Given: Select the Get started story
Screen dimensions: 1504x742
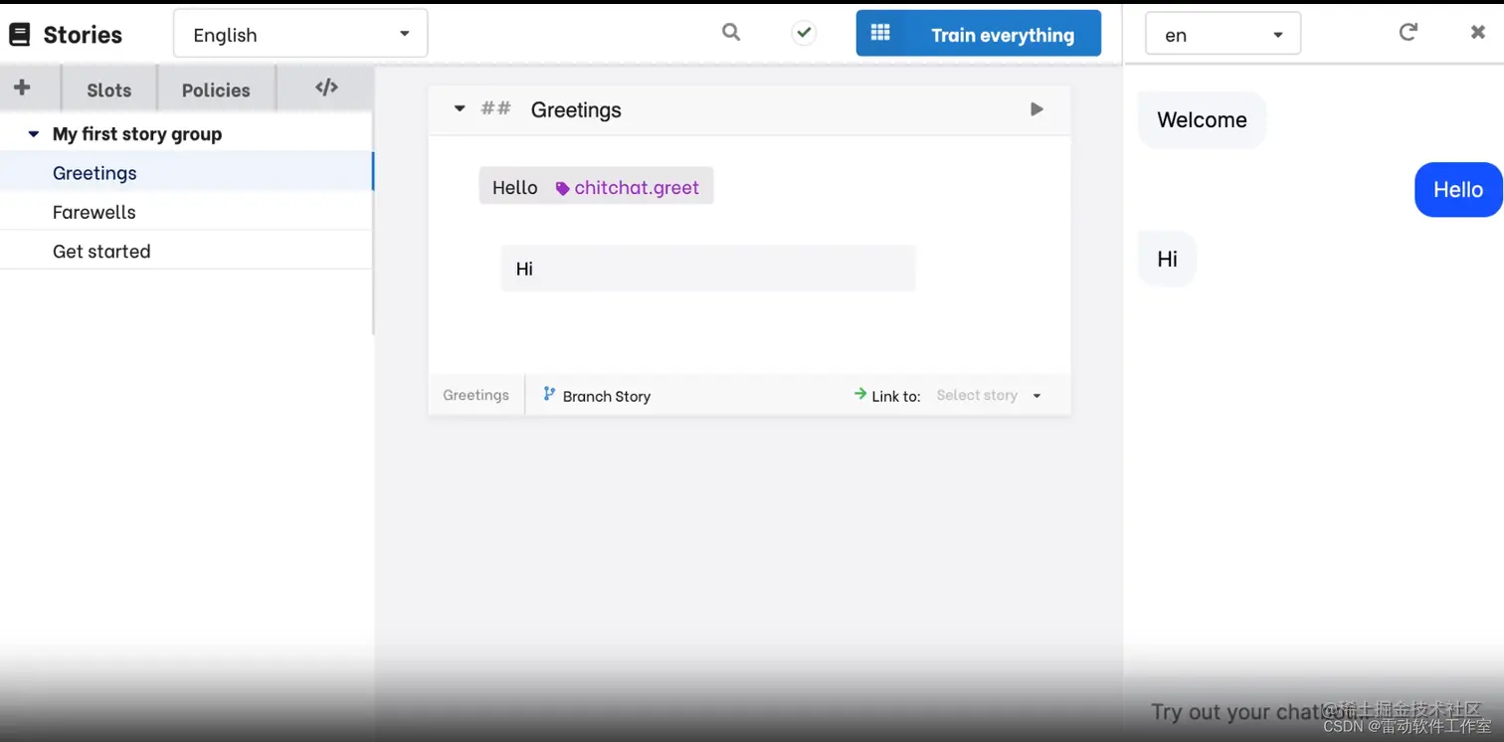Looking at the screenshot, I should (x=186, y=251).
